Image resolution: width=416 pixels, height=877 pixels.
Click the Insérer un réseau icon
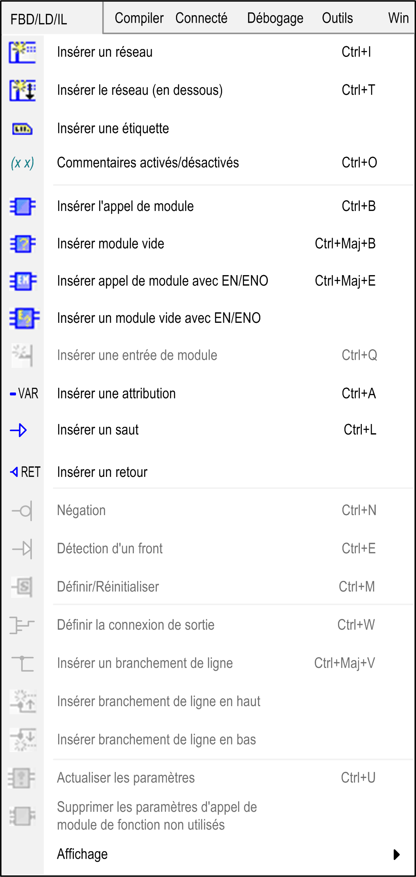[23, 52]
